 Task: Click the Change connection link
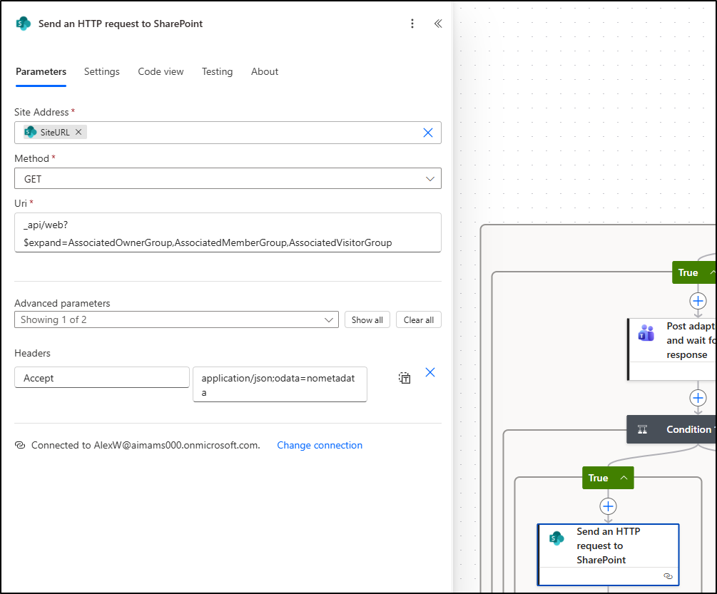coord(320,445)
